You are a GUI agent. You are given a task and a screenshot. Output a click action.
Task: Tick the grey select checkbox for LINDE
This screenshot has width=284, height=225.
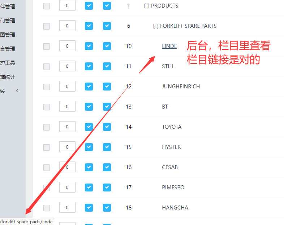[47, 47]
